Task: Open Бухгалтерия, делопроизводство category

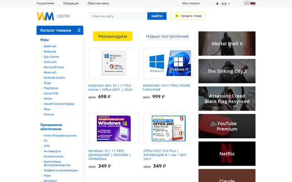Action: point(57,163)
